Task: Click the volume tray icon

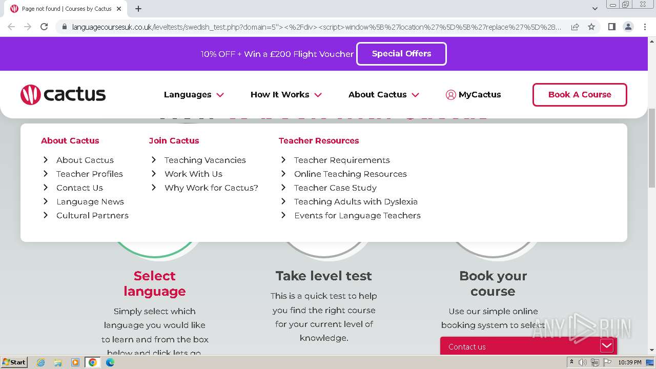Action: [583, 362]
